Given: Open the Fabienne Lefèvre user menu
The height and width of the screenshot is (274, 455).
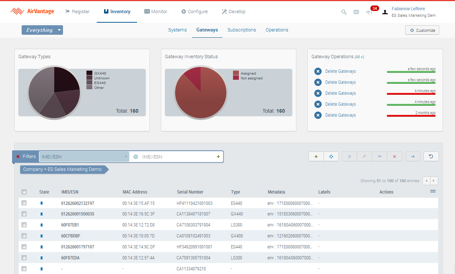Looking at the screenshot, I should [408, 9].
